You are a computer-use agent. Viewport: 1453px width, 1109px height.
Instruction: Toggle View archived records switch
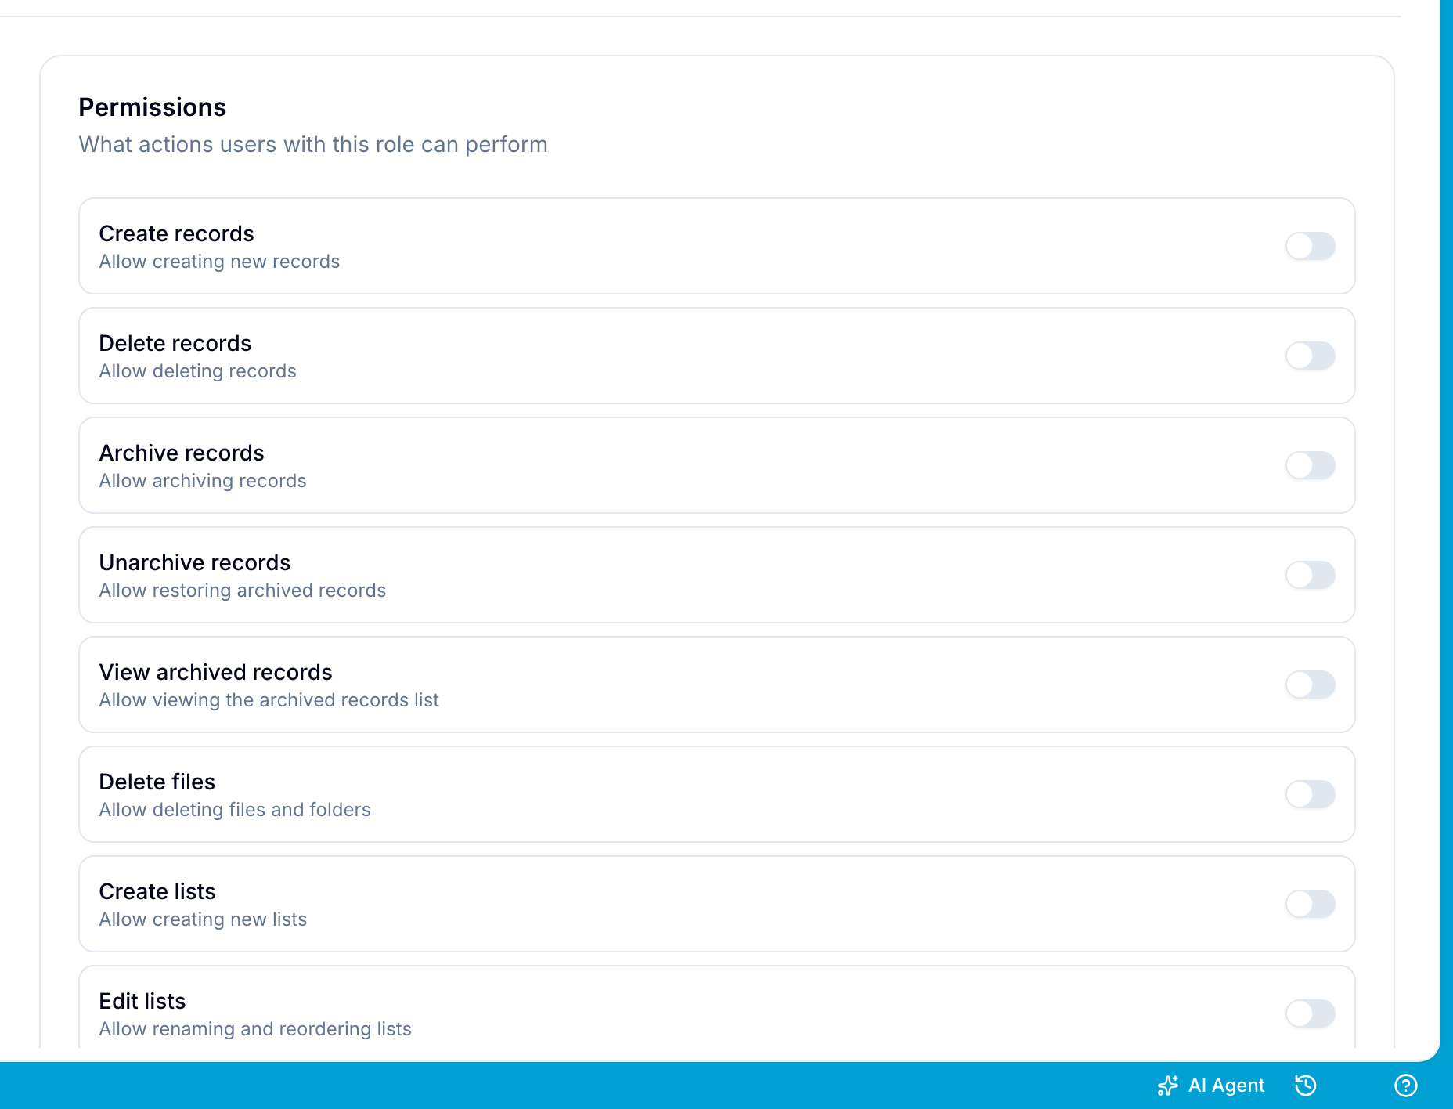pos(1310,685)
